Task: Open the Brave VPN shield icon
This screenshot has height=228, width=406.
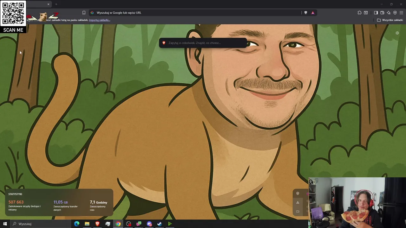Action: click(395, 13)
